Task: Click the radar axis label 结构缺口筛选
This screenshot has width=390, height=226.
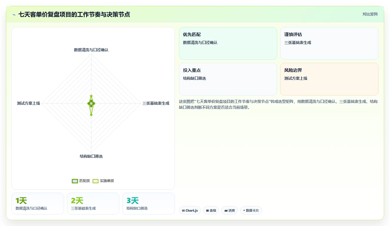Action: pyautogui.click(x=91, y=156)
